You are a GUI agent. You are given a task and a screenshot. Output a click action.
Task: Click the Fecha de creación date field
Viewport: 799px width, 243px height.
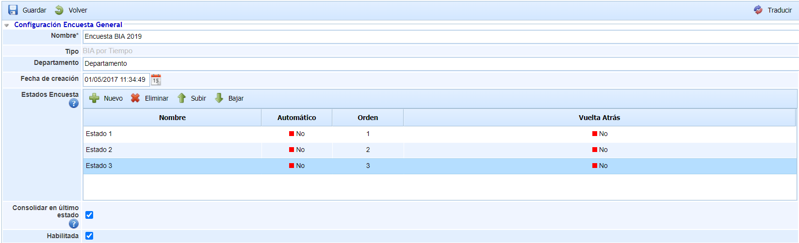116,80
